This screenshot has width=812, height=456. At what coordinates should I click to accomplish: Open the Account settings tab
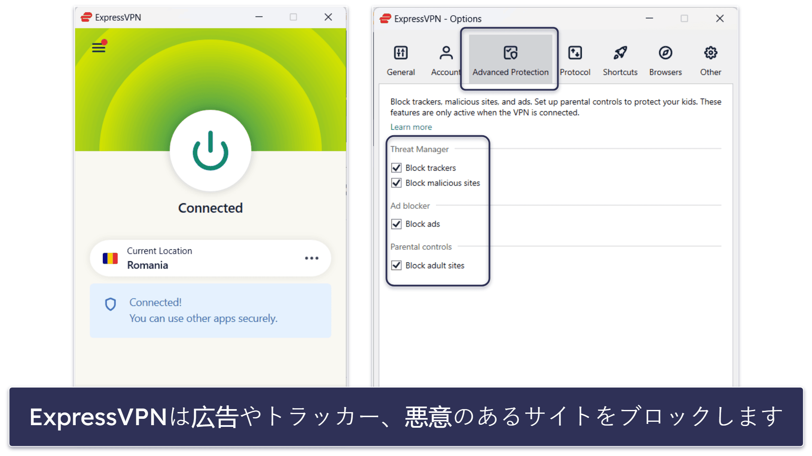tap(446, 61)
